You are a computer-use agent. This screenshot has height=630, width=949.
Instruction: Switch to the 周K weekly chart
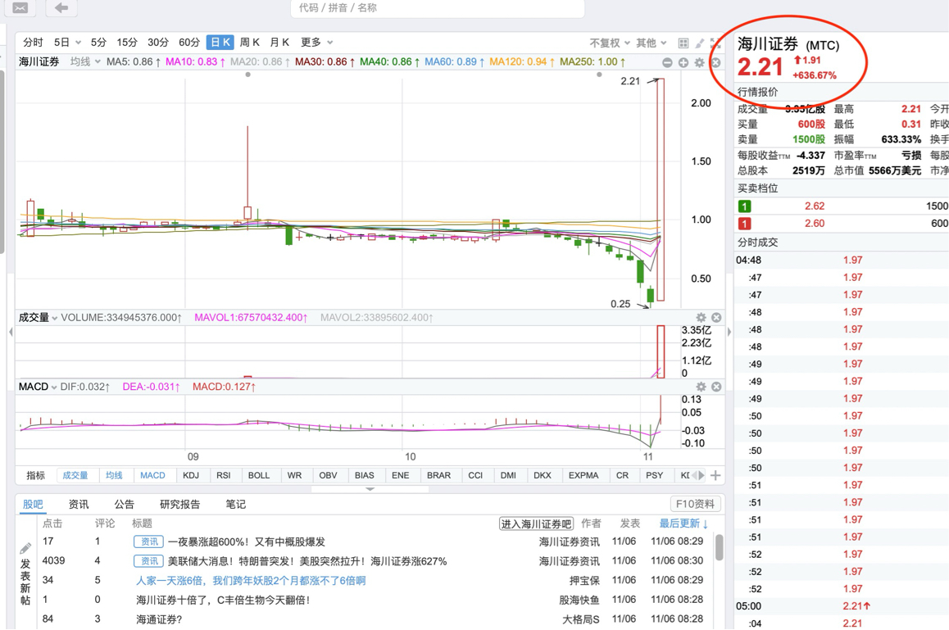coord(250,43)
